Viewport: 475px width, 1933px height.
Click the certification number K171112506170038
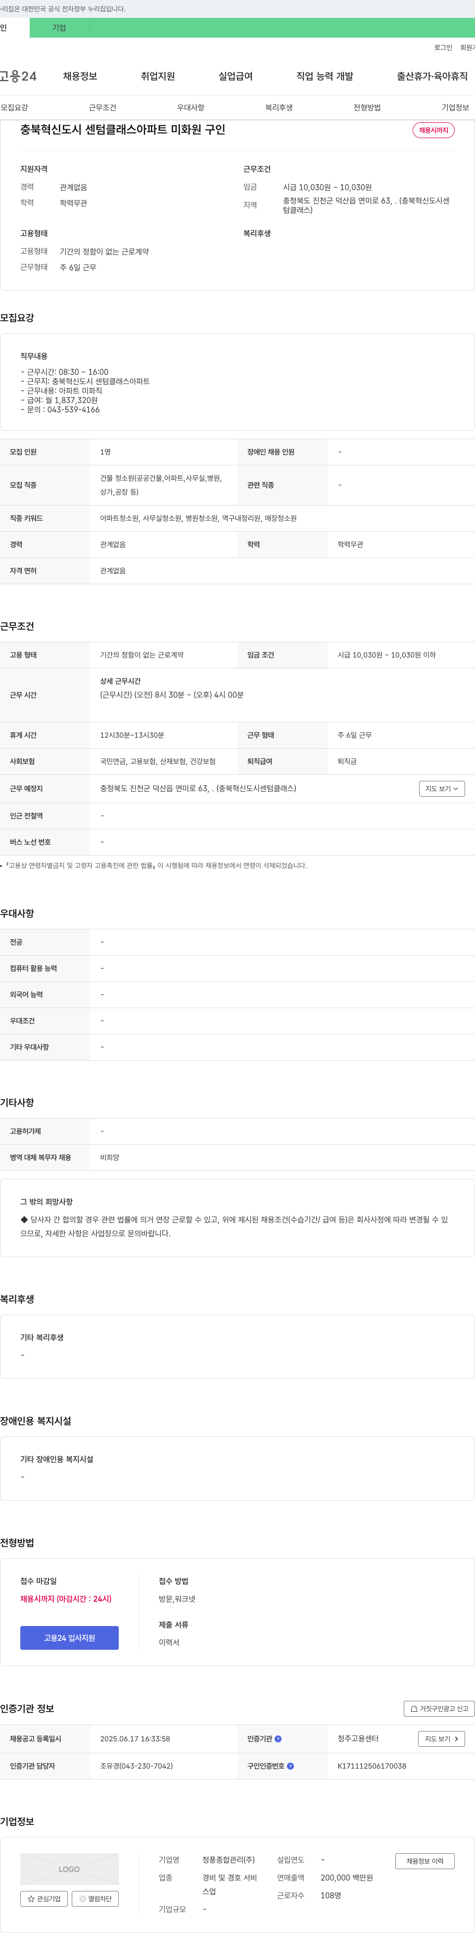[x=372, y=1766]
